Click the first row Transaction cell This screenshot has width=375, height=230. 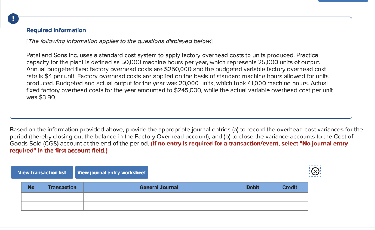(62, 197)
